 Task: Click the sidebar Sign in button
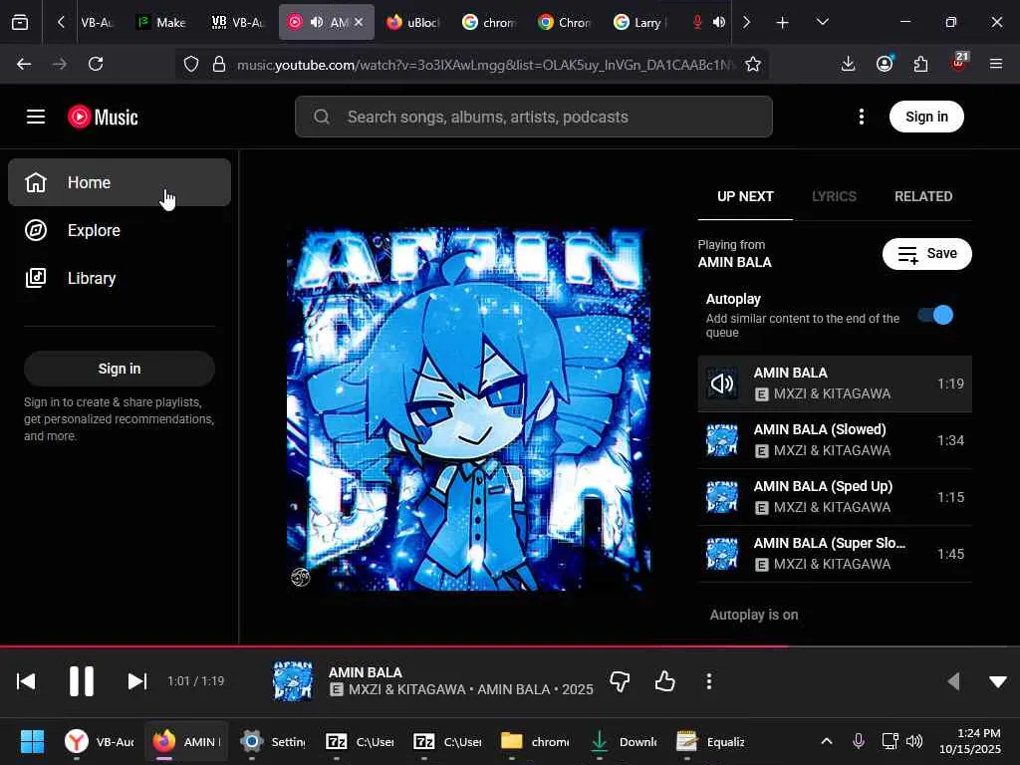120,369
